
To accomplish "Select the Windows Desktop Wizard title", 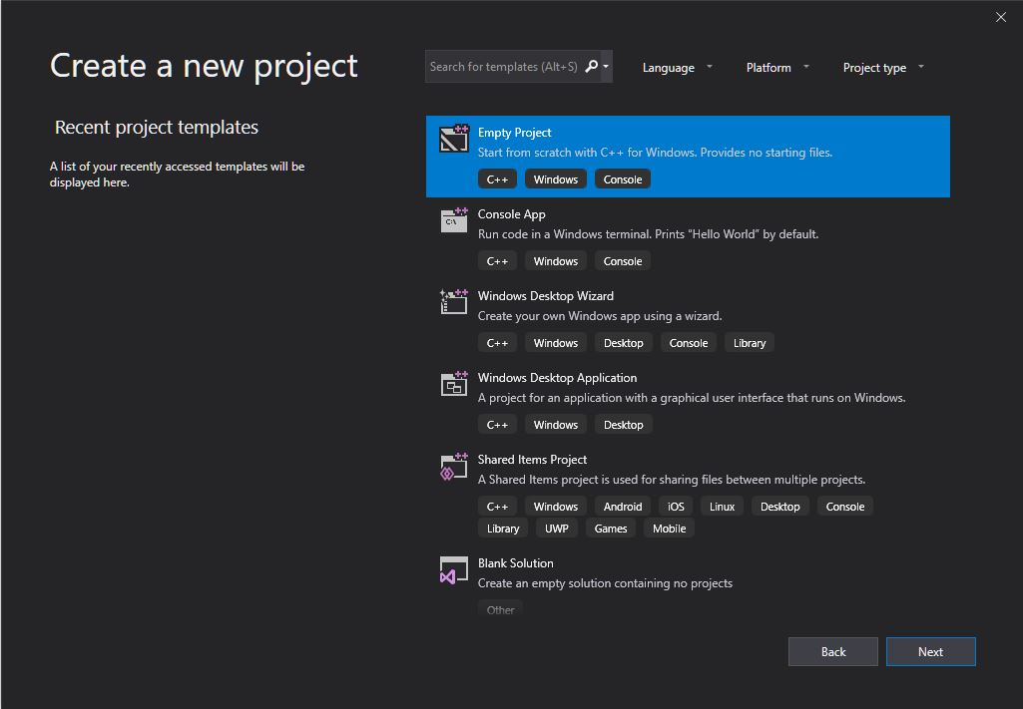I will point(545,296).
